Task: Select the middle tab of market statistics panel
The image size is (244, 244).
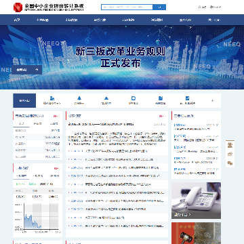Action: coord(37,123)
